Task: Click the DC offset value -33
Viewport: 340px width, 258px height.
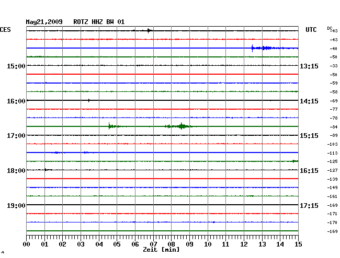Action: (334, 66)
